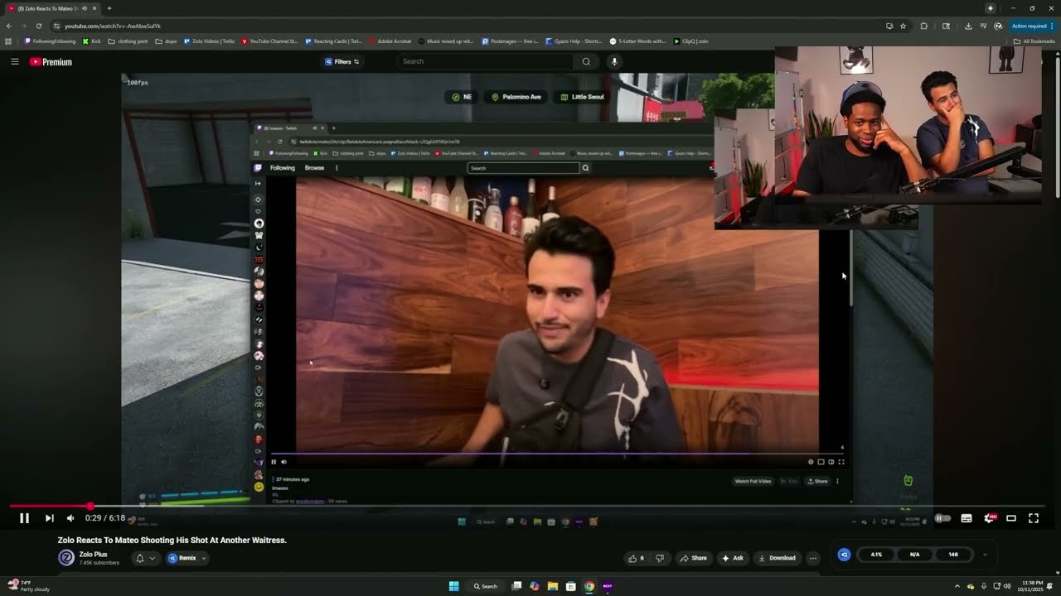Open the dope bookmark folder

coord(166,41)
